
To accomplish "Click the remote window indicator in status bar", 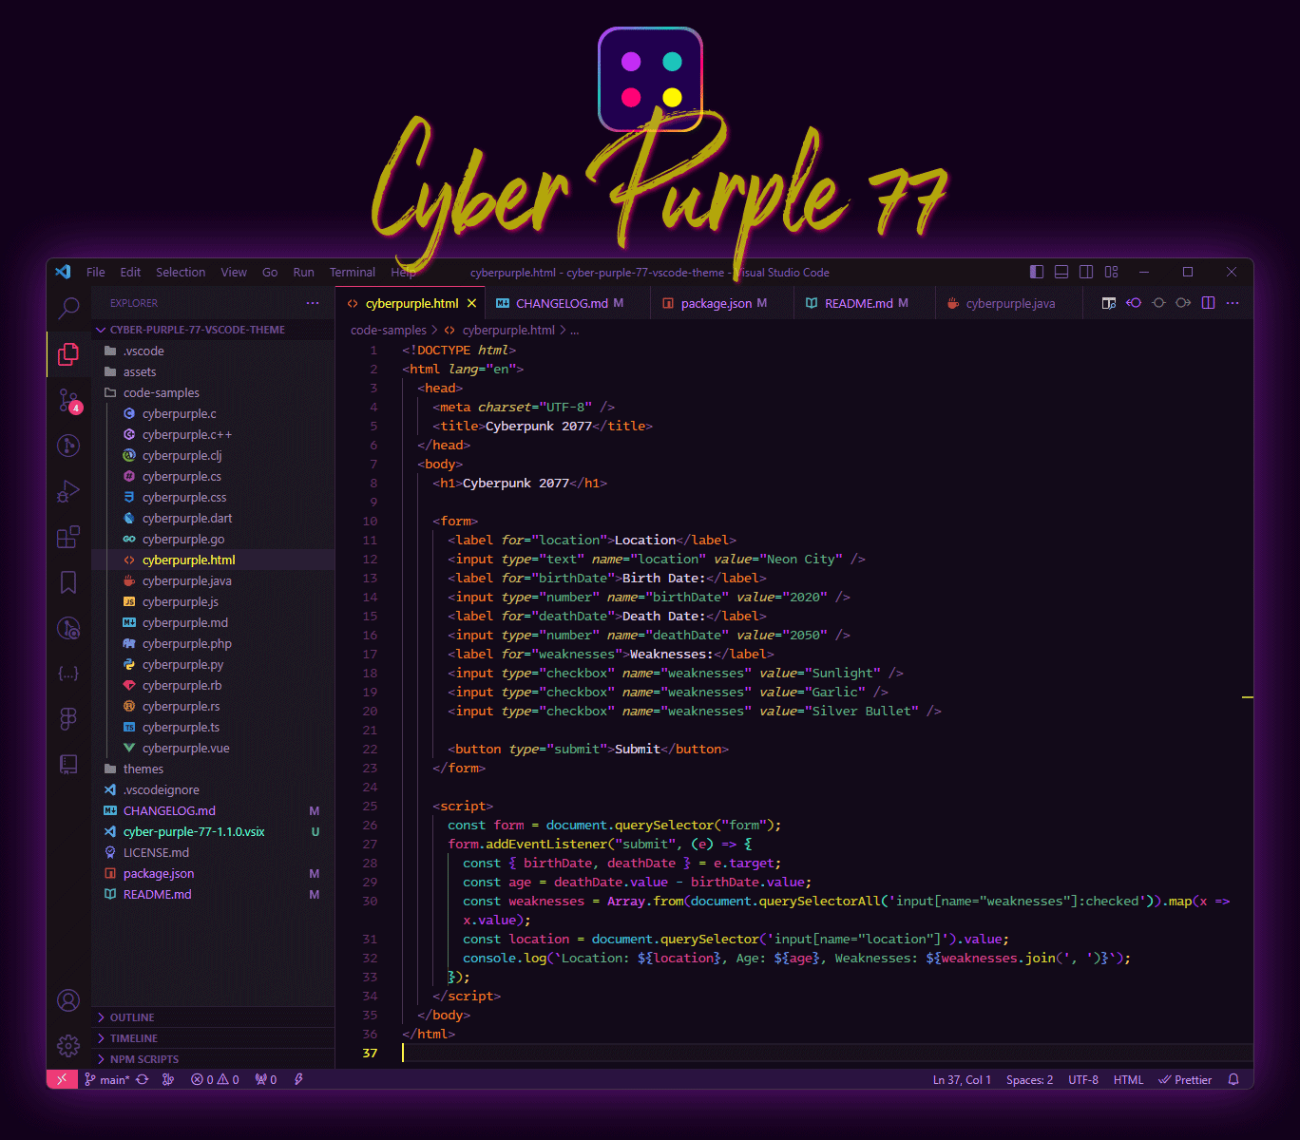I will 62,1079.
